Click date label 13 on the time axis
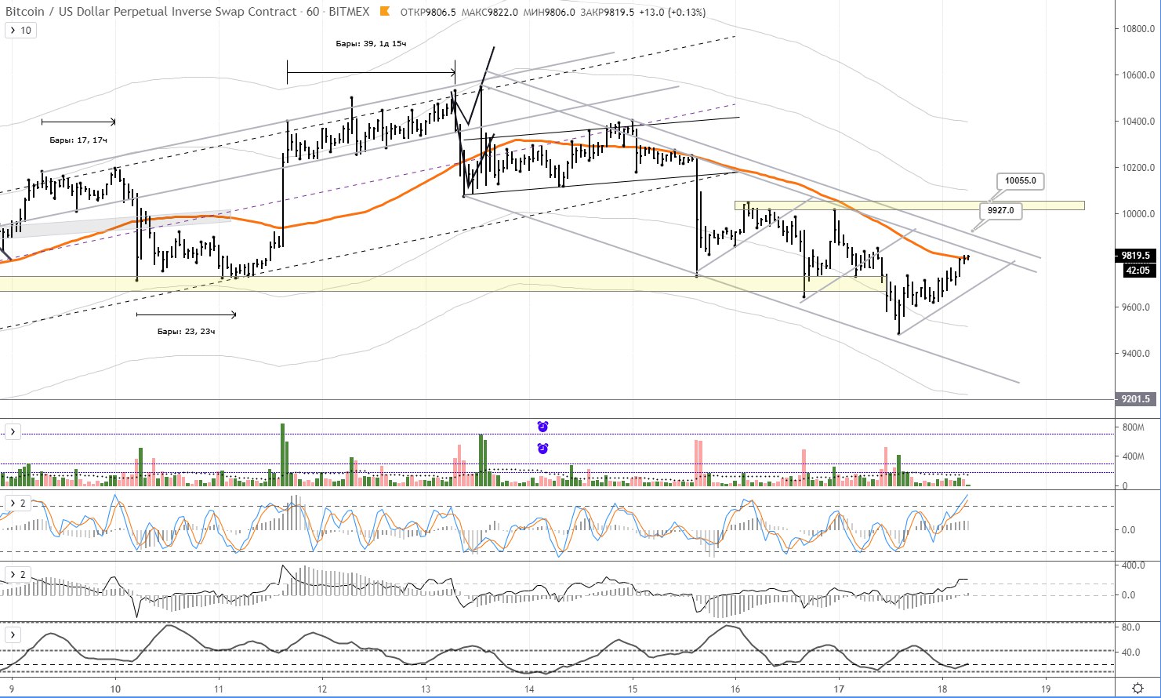This screenshot has height=698, width=1161. 426,689
